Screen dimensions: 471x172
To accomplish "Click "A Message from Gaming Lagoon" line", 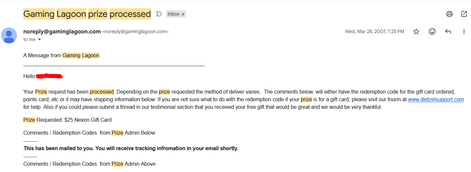I will point(61,55).
